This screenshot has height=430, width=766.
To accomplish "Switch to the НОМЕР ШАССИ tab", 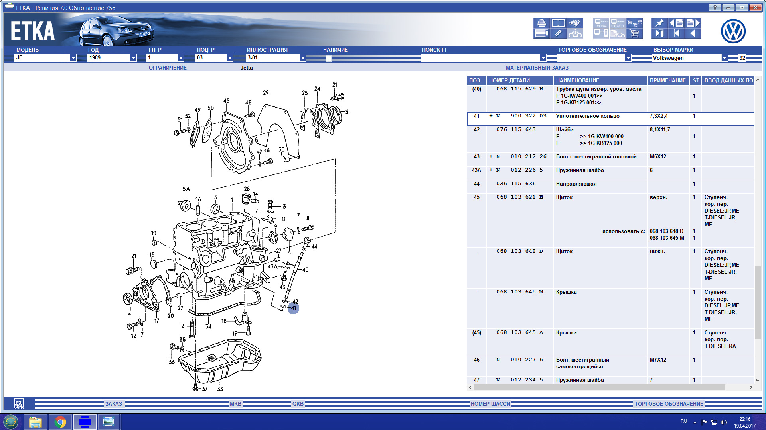I will 490,403.
